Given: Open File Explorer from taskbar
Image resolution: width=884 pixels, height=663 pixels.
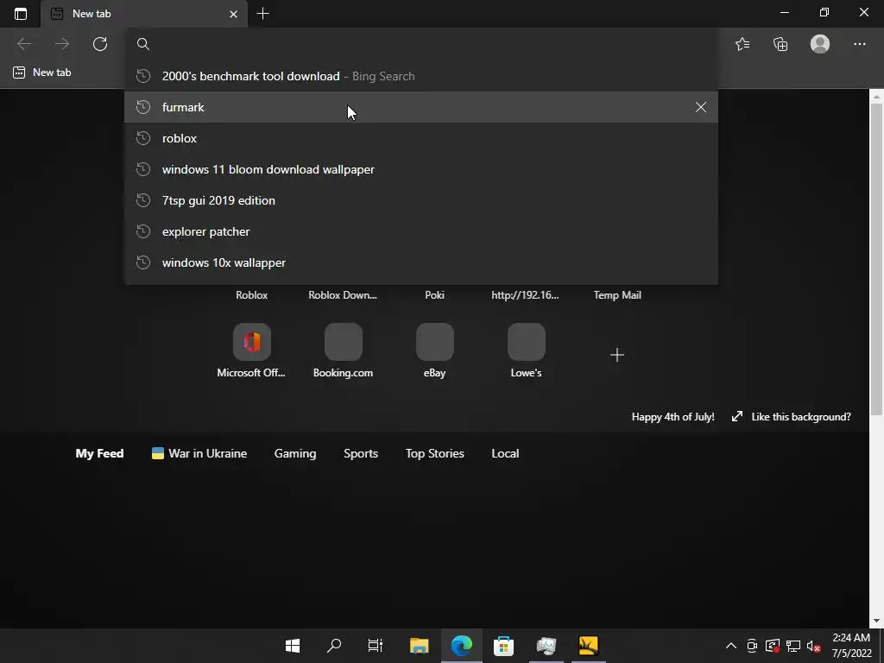Looking at the screenshot, I should (419, 646).
